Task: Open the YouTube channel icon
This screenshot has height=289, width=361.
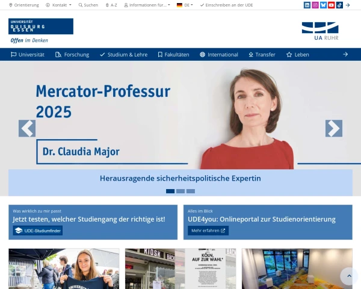Action: [331, 5]
